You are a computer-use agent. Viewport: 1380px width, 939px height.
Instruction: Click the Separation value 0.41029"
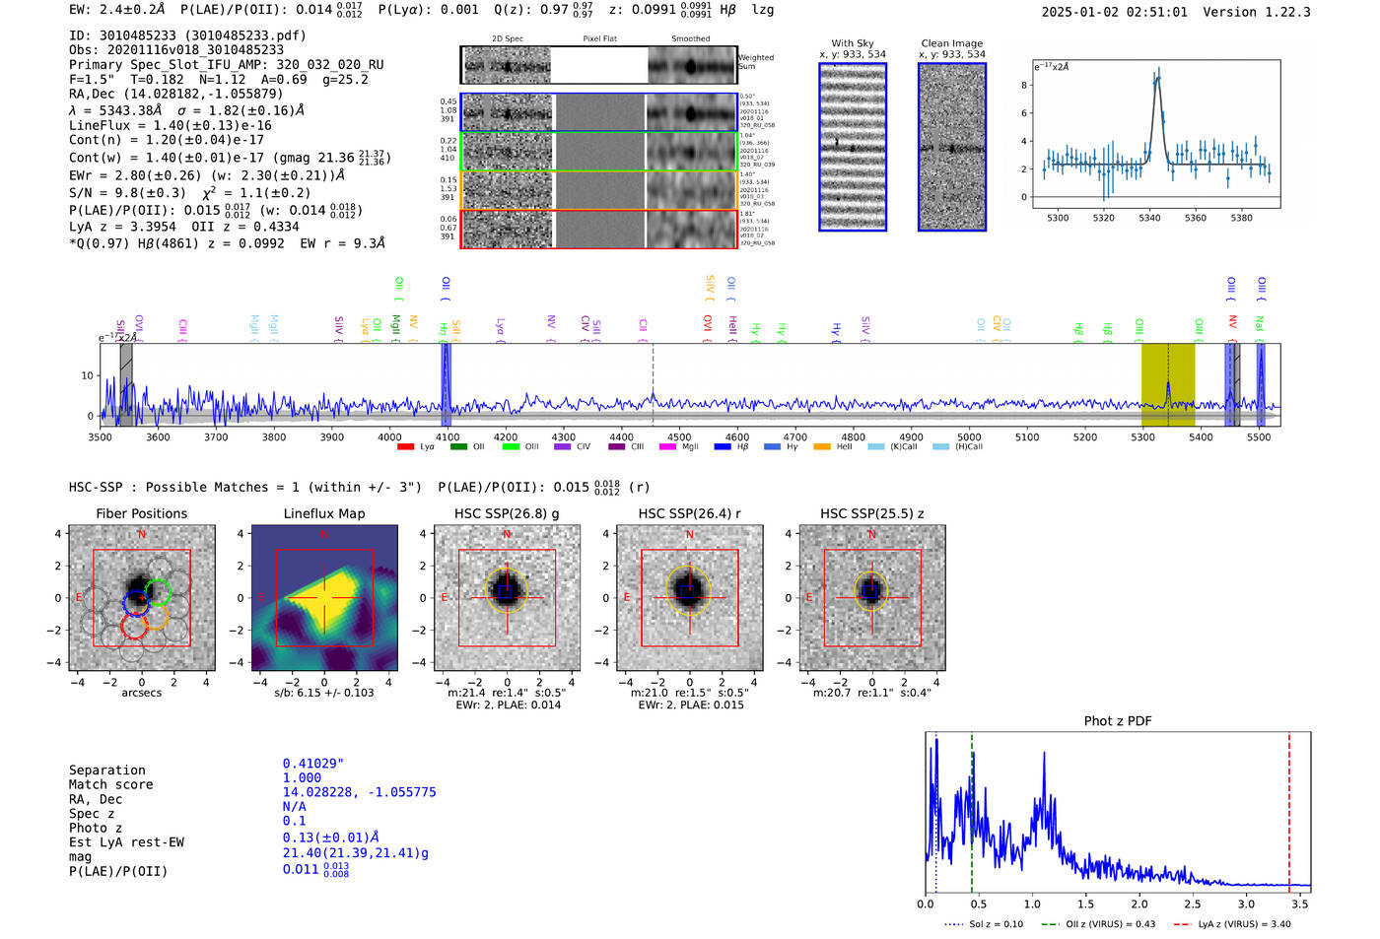[313, 764]
